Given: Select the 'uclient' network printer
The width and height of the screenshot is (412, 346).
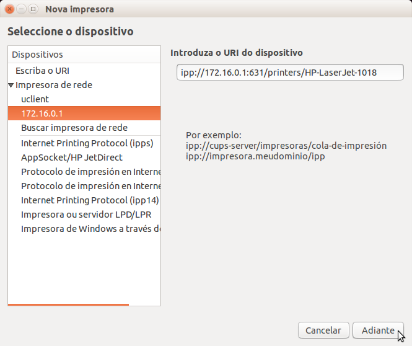Looking at the screenshot, I should pyautogui.click(x=84, y=99).
